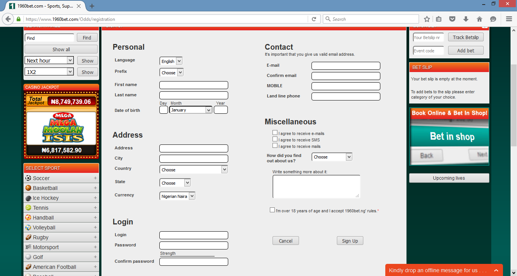The height and width of the screenshot is (276, 517).
Task: Open the Volleyball sport category
Action: [61, 227]
